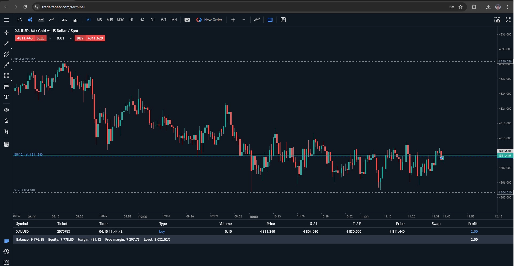Viewport: 514px width, 266px height.
Task: Switch chart to candlestick style
Action: pyautogui.click(x=30, y=20)
